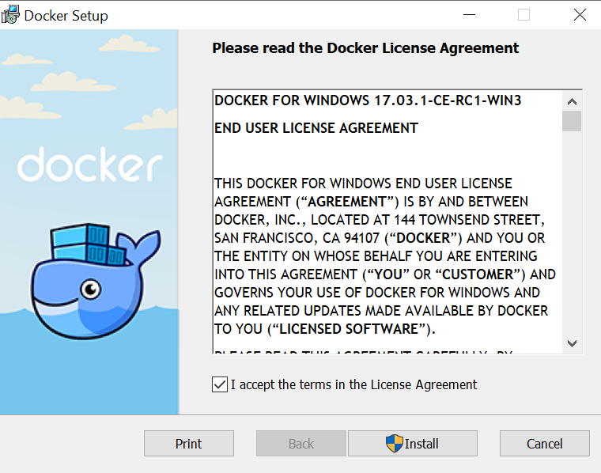Click the scrollbar thumb in license box
Viewport: 601px width, 473px height.
click(572, 121)
